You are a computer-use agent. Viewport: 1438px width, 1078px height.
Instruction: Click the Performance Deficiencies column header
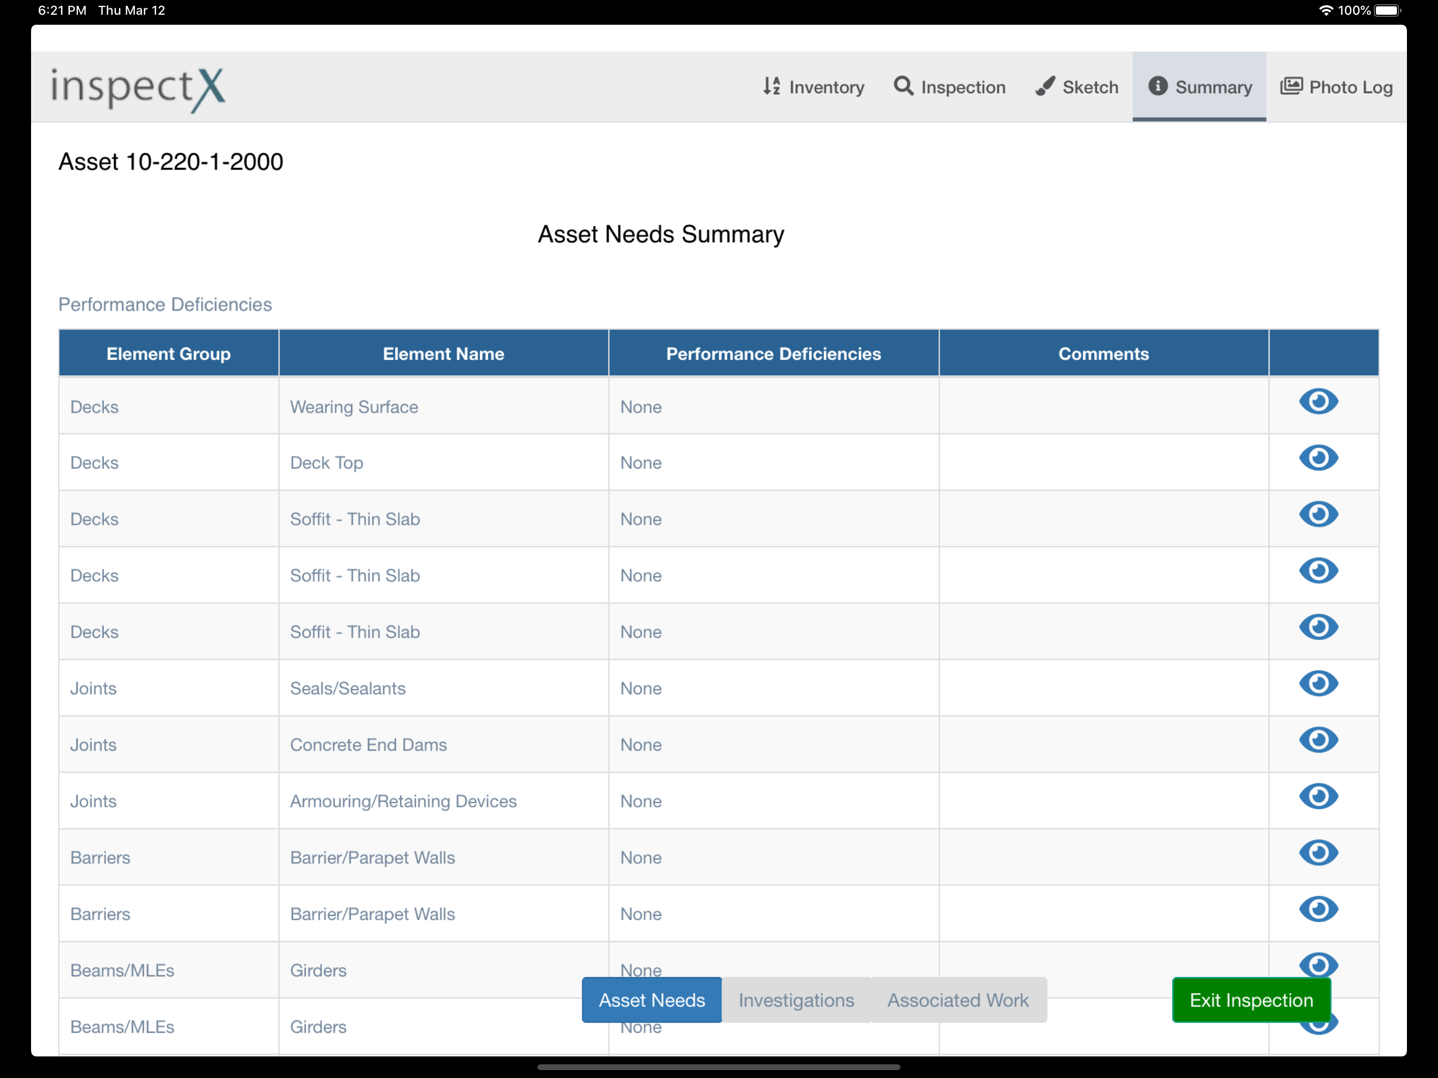pos(773,353)
